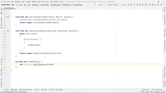The height and width of the screenshot is (93, 166).
Task: Open the Gradle side panel
Action: tap(165, 10)
